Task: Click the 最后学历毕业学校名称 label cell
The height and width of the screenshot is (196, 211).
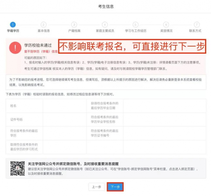Action: [105, 119]
